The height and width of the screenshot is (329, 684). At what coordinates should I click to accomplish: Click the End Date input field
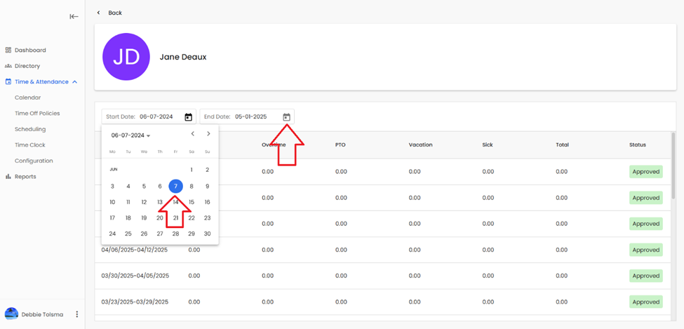click(242, 117)
